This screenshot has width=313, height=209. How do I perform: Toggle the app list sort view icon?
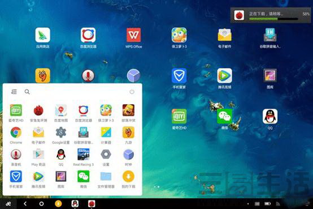(x=14, y=92)
